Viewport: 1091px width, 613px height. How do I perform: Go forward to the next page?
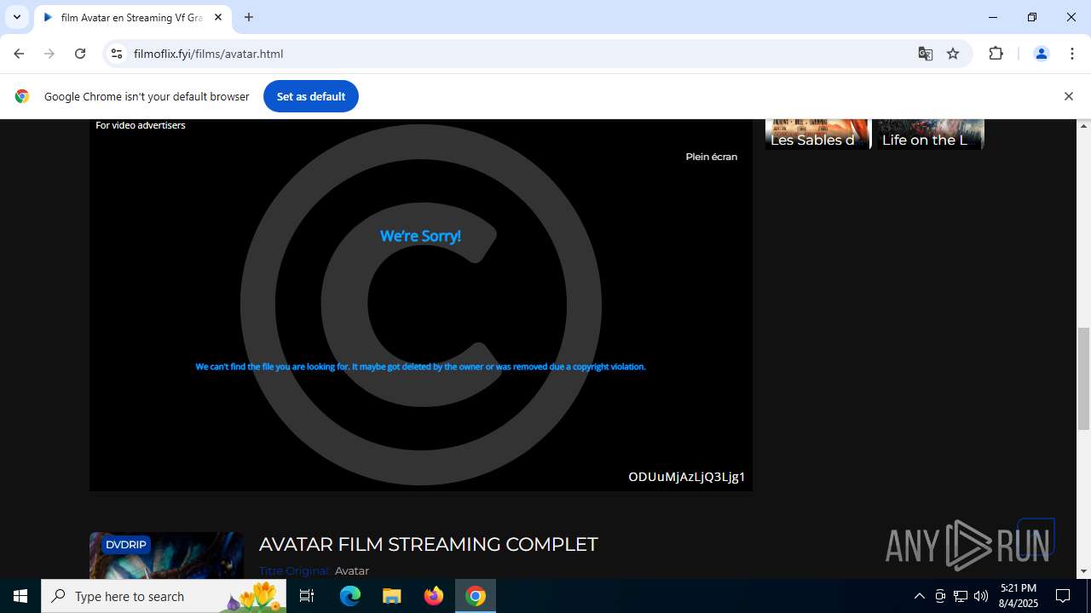pyautogui.click(x=49, y=54)
